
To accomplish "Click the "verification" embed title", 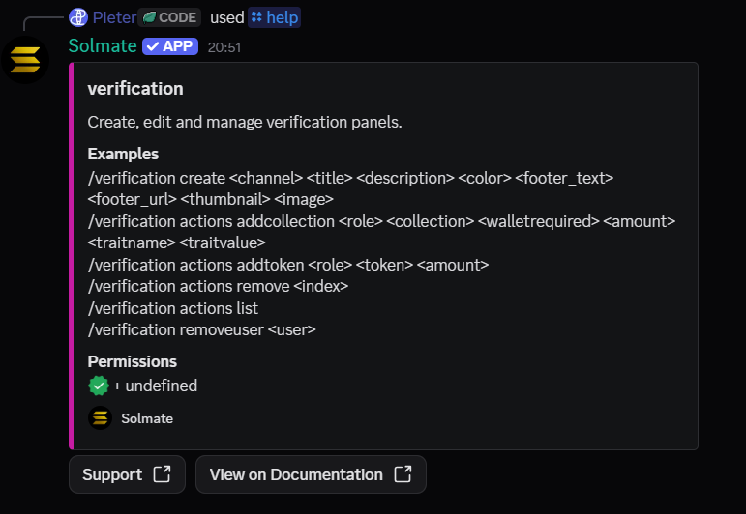I will coord(135,89).
